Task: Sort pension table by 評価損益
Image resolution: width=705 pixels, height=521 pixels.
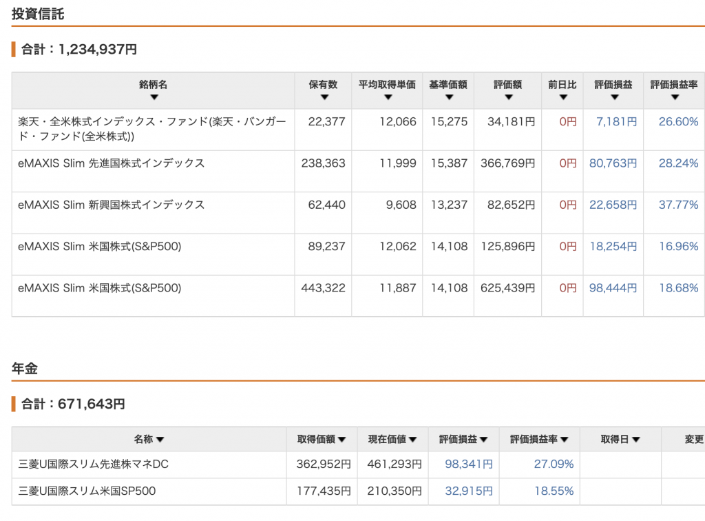Action: point(483,440)
